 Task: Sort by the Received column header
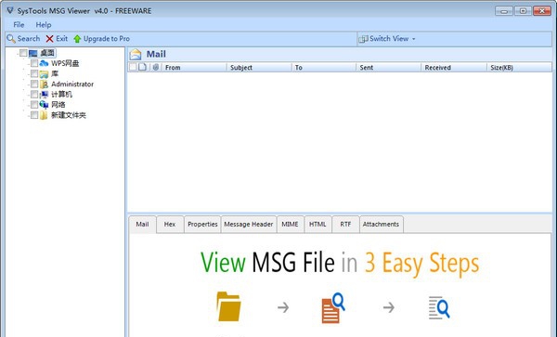pyautogui.click(x=454, y=67)
